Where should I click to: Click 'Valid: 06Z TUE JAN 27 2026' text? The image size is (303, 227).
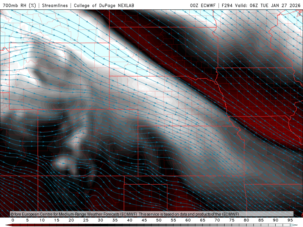268,5
